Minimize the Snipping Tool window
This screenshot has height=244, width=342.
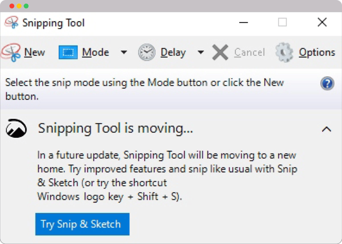tap(244, 23)
